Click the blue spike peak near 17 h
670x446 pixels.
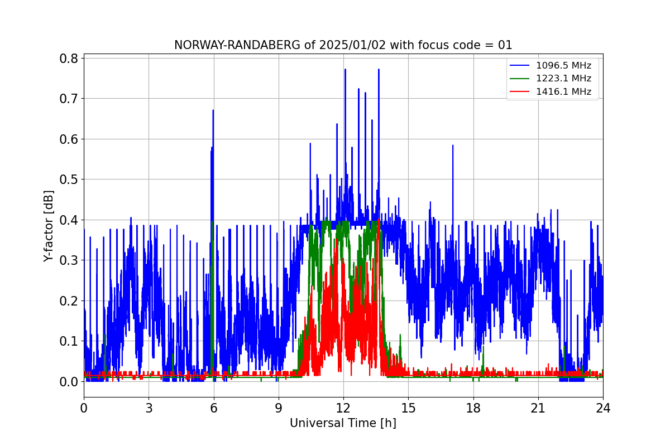tap(453, 146)
